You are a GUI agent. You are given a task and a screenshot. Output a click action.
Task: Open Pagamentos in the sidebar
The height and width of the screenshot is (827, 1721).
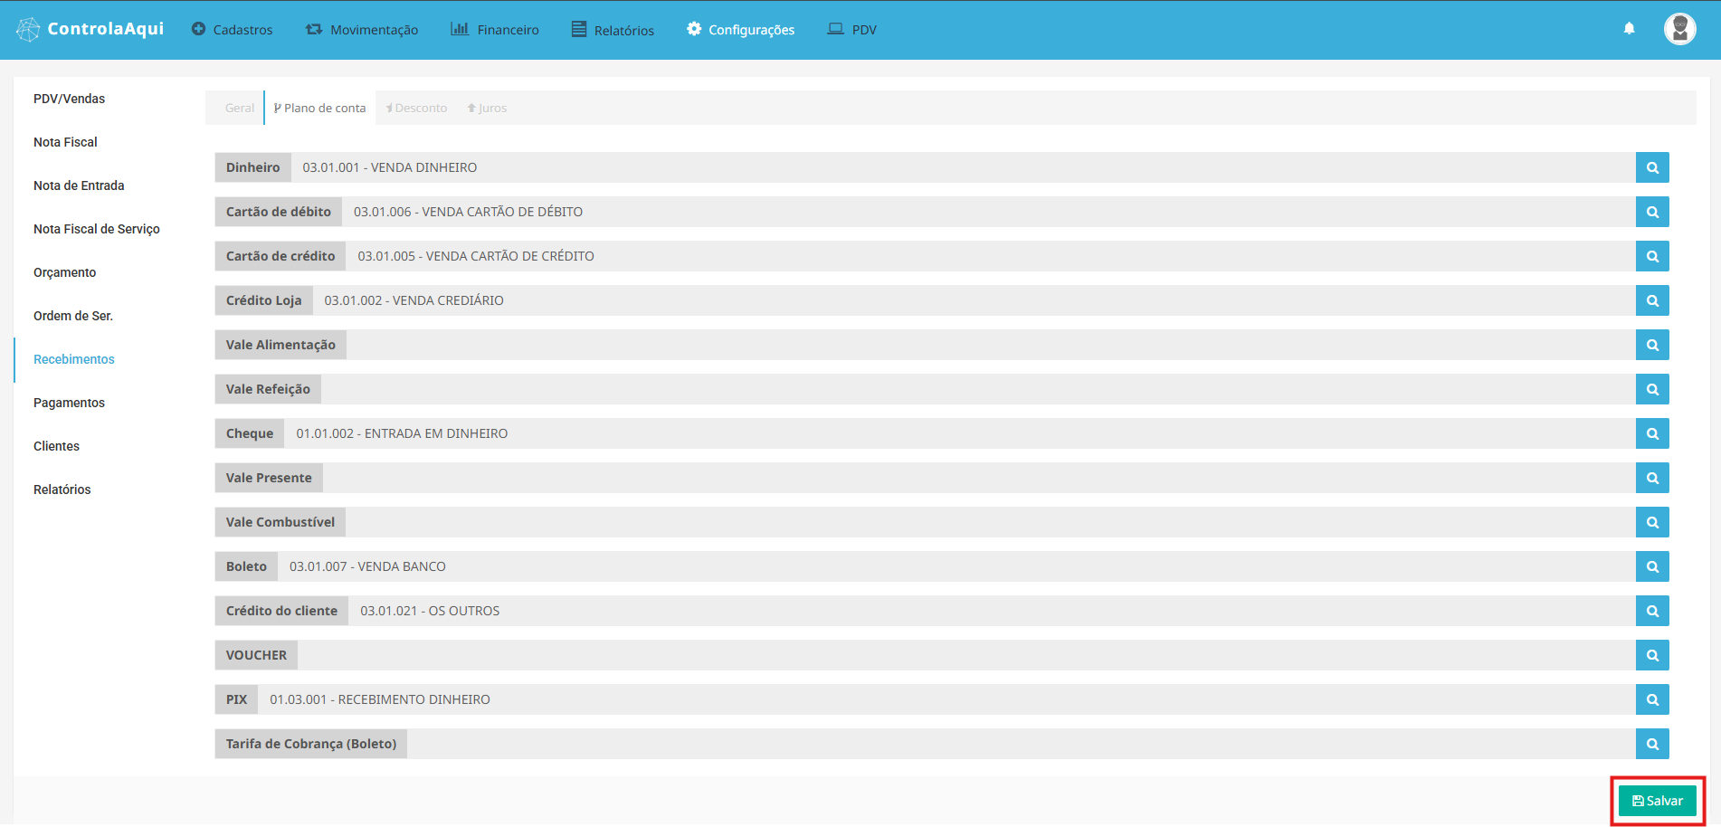[x=69, y=403]
